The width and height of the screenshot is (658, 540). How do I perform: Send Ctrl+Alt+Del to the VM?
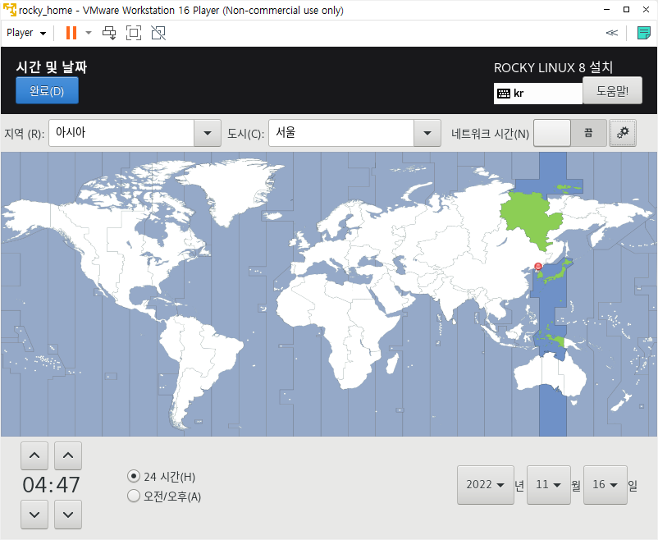109,33
